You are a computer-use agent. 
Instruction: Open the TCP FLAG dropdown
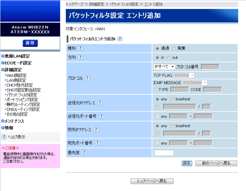click(184, 75)
